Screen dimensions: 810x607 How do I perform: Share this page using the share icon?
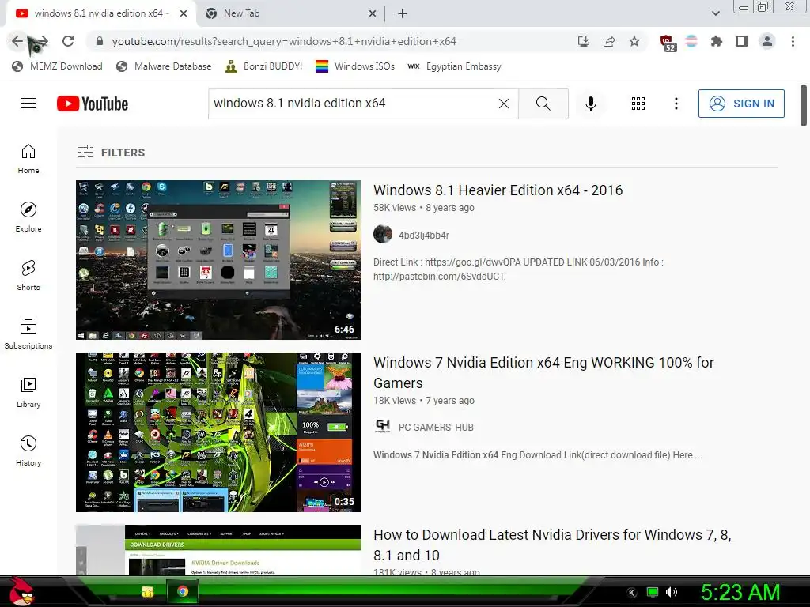(609, 41)
